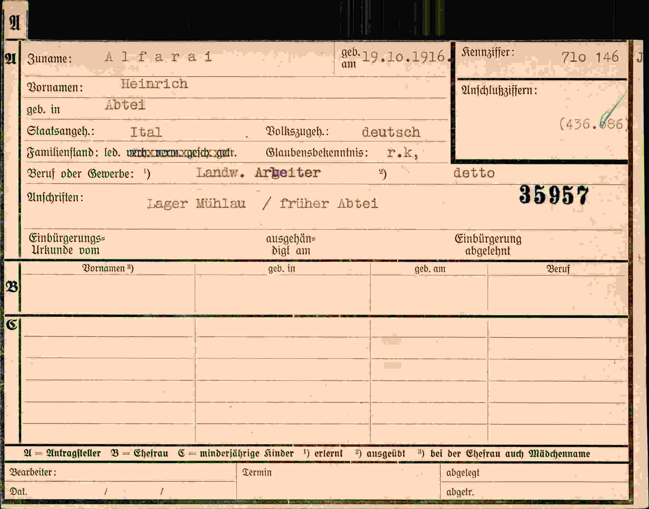Click the section letter "C" on the left margin

(12, 324)
